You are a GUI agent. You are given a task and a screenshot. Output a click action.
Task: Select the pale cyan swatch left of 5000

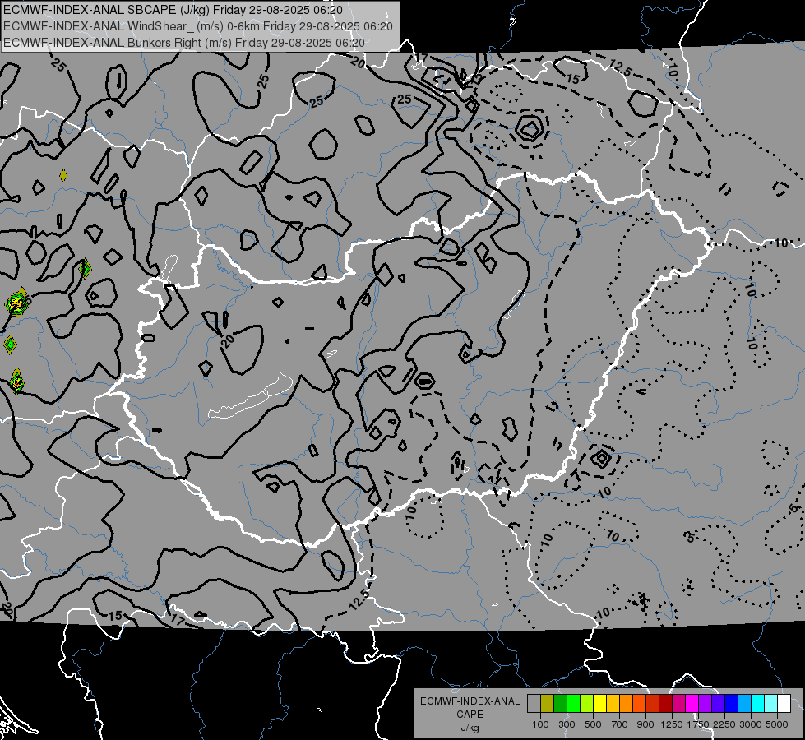[771, 704]
